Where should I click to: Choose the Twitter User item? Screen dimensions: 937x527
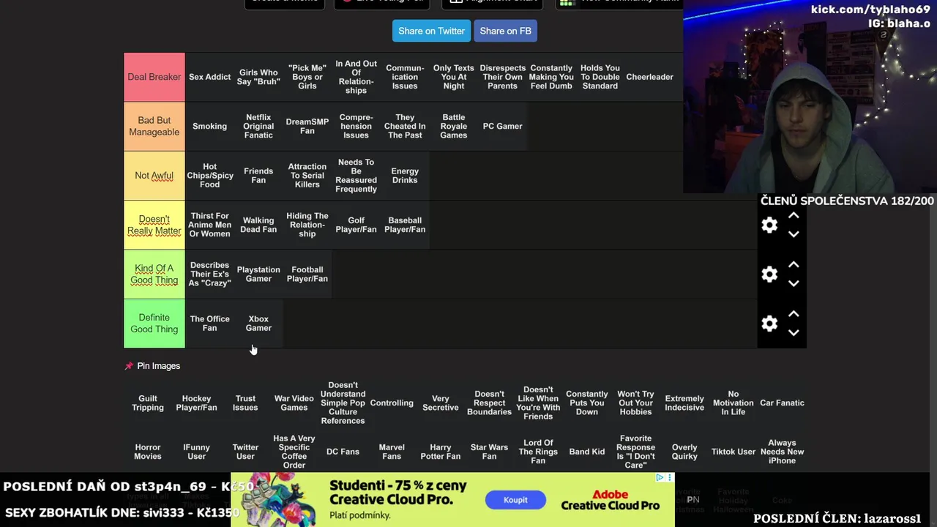pyautogui.click(x=245, y=452)
